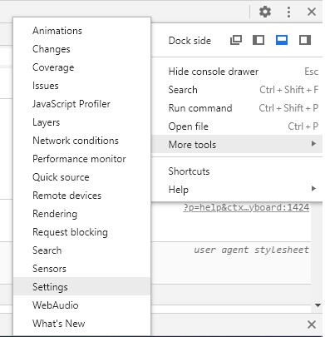Viewport: 325px width, 337px height.
Task: Expand the Help submenu
Action: pos(237,190)
